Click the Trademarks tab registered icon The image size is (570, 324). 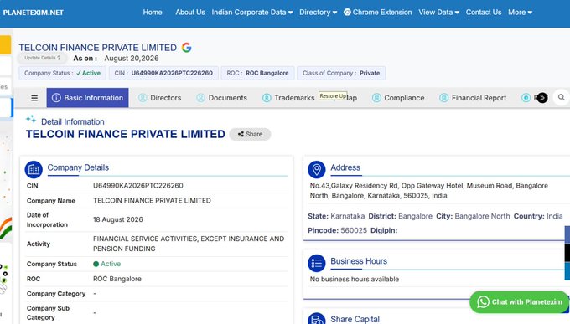267,98
